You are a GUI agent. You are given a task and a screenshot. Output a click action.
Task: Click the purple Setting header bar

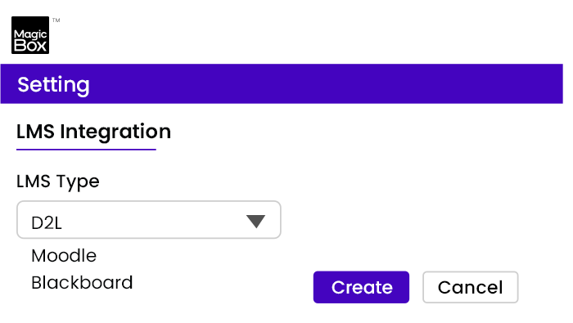[282, 83]
